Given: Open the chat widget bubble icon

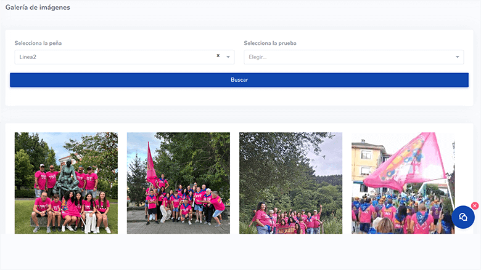Looking at the screenshot, I should pos(462,217).
